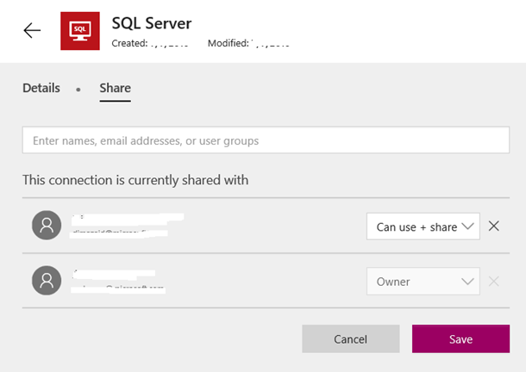The height and width of the screenshot is (372, 526).
Task: Select the Share tab
Action: (x=115, y=88)
